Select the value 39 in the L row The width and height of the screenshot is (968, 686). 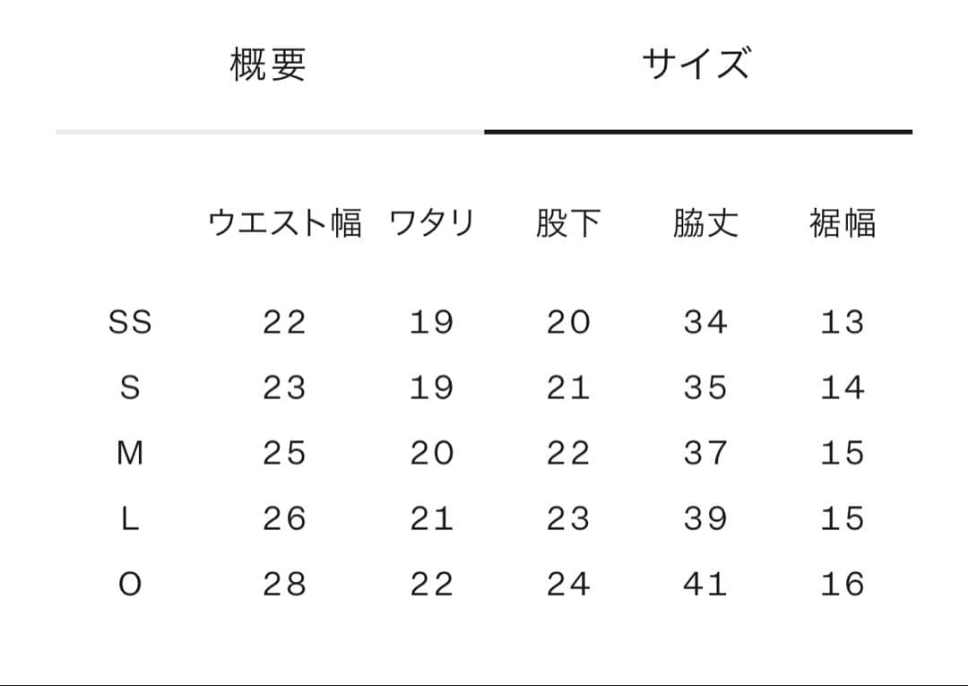tap(706, 518)
